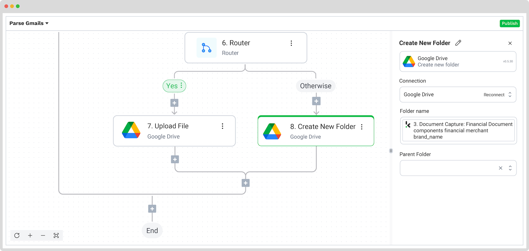Image resolution: width=529 pixels, height=251 pixels.
Task: Open the Yes branch options dots
Action: click(x=181, y=85)
